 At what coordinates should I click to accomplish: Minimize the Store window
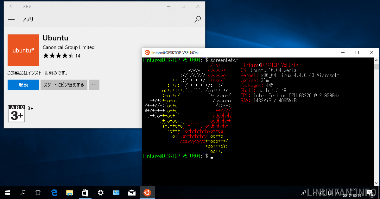tap(169, 6)
